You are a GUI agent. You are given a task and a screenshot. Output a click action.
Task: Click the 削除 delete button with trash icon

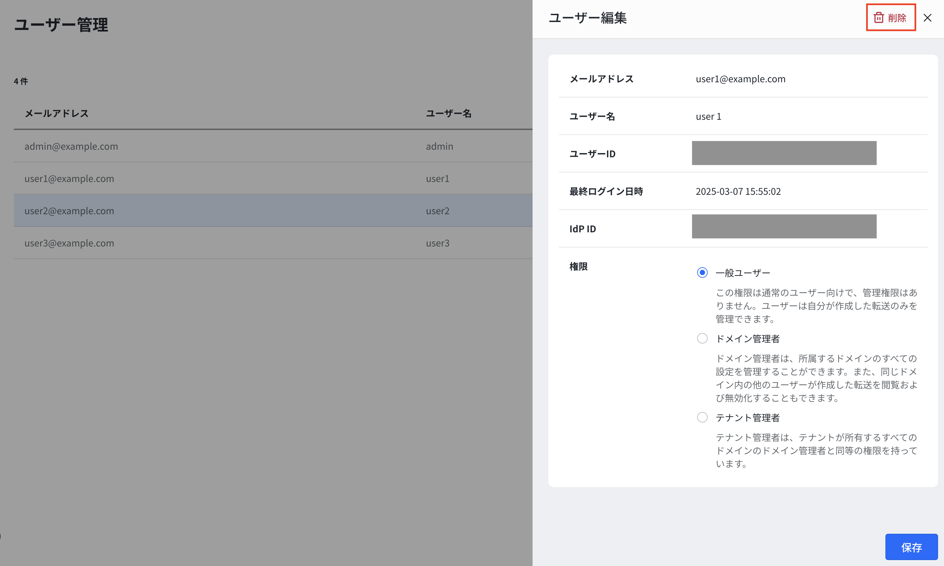[x=890, y=17]
